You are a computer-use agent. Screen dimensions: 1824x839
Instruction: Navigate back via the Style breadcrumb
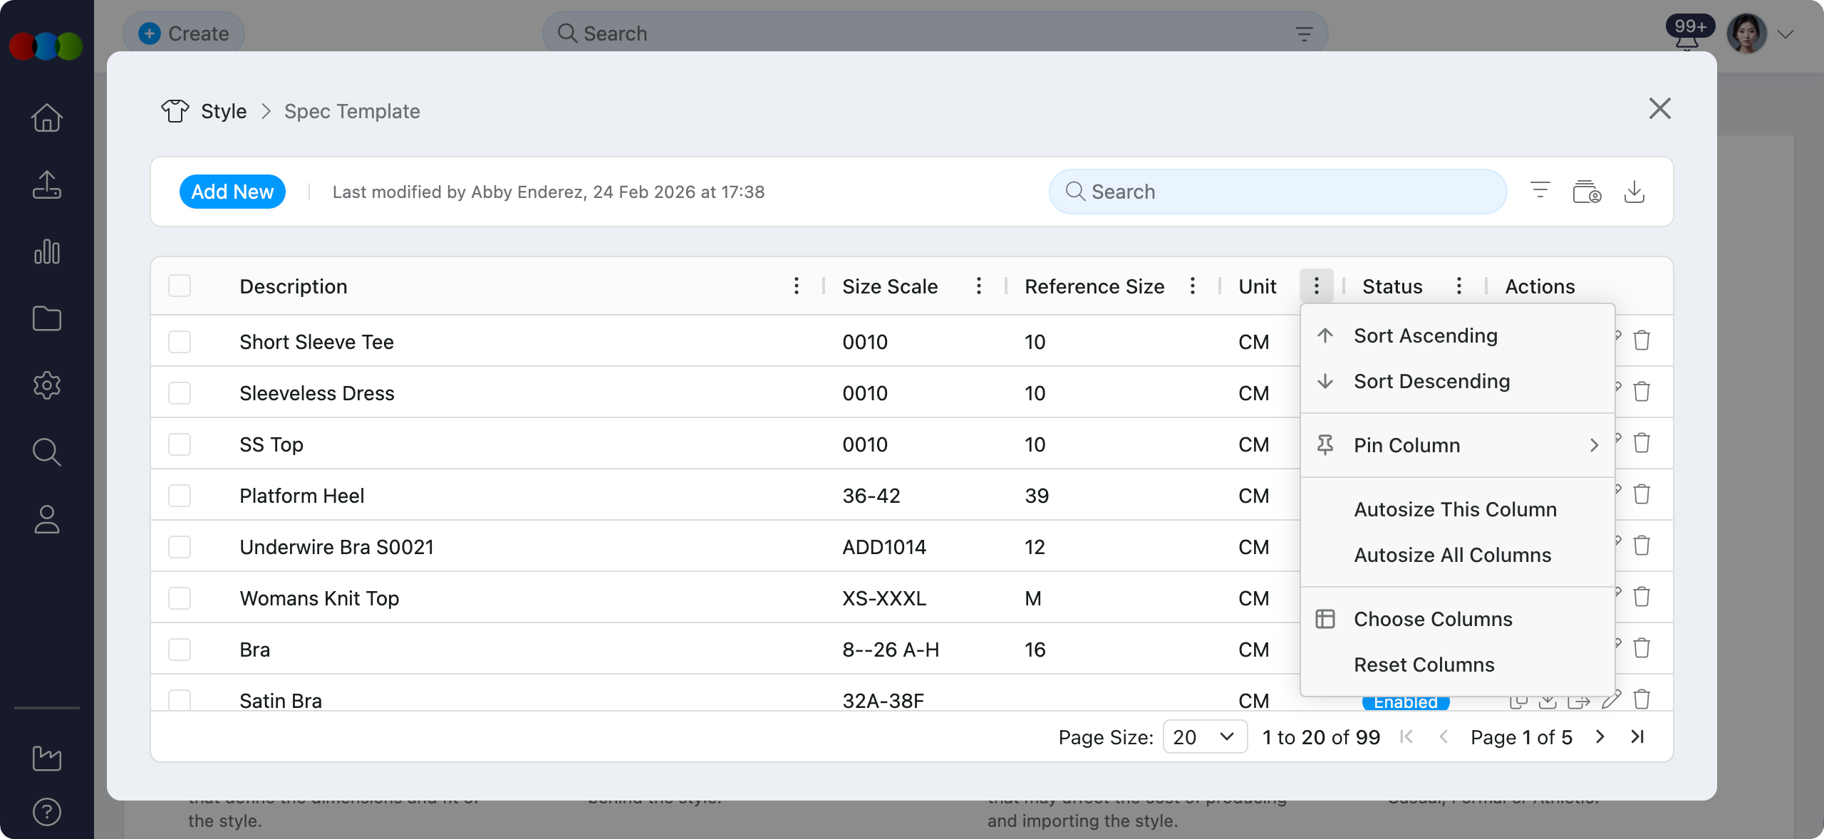[x=223, y=111]
